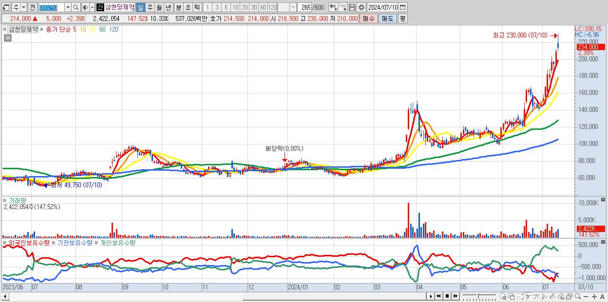Click the panel layout icon at top-left
The image size is (608, 302).
pyautogui.click(x=6, y=7)
